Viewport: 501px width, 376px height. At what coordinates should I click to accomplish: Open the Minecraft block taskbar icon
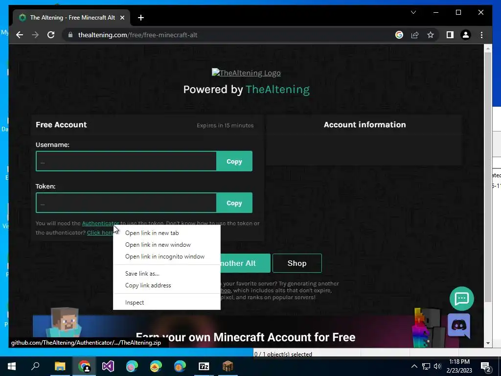[228, 366]
